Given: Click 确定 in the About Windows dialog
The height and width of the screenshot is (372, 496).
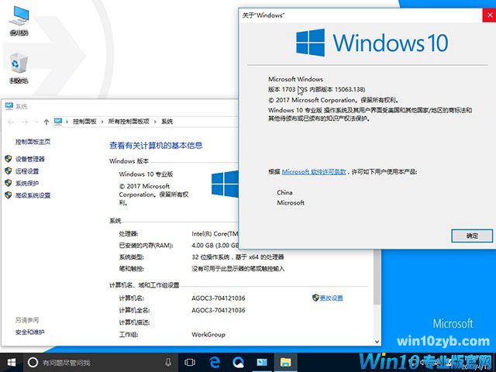Looking at the screenshot, I should (472, 236).
